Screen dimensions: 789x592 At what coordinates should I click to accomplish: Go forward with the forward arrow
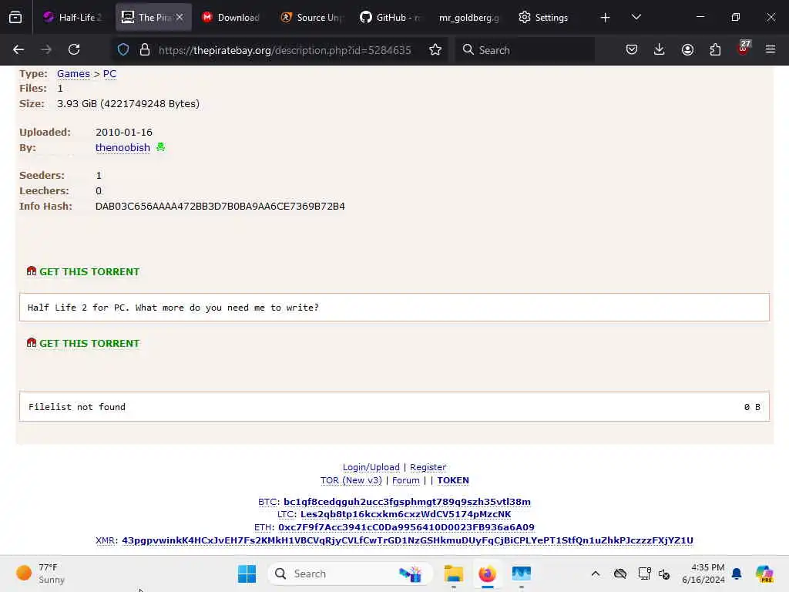click(x=46, y=50)
